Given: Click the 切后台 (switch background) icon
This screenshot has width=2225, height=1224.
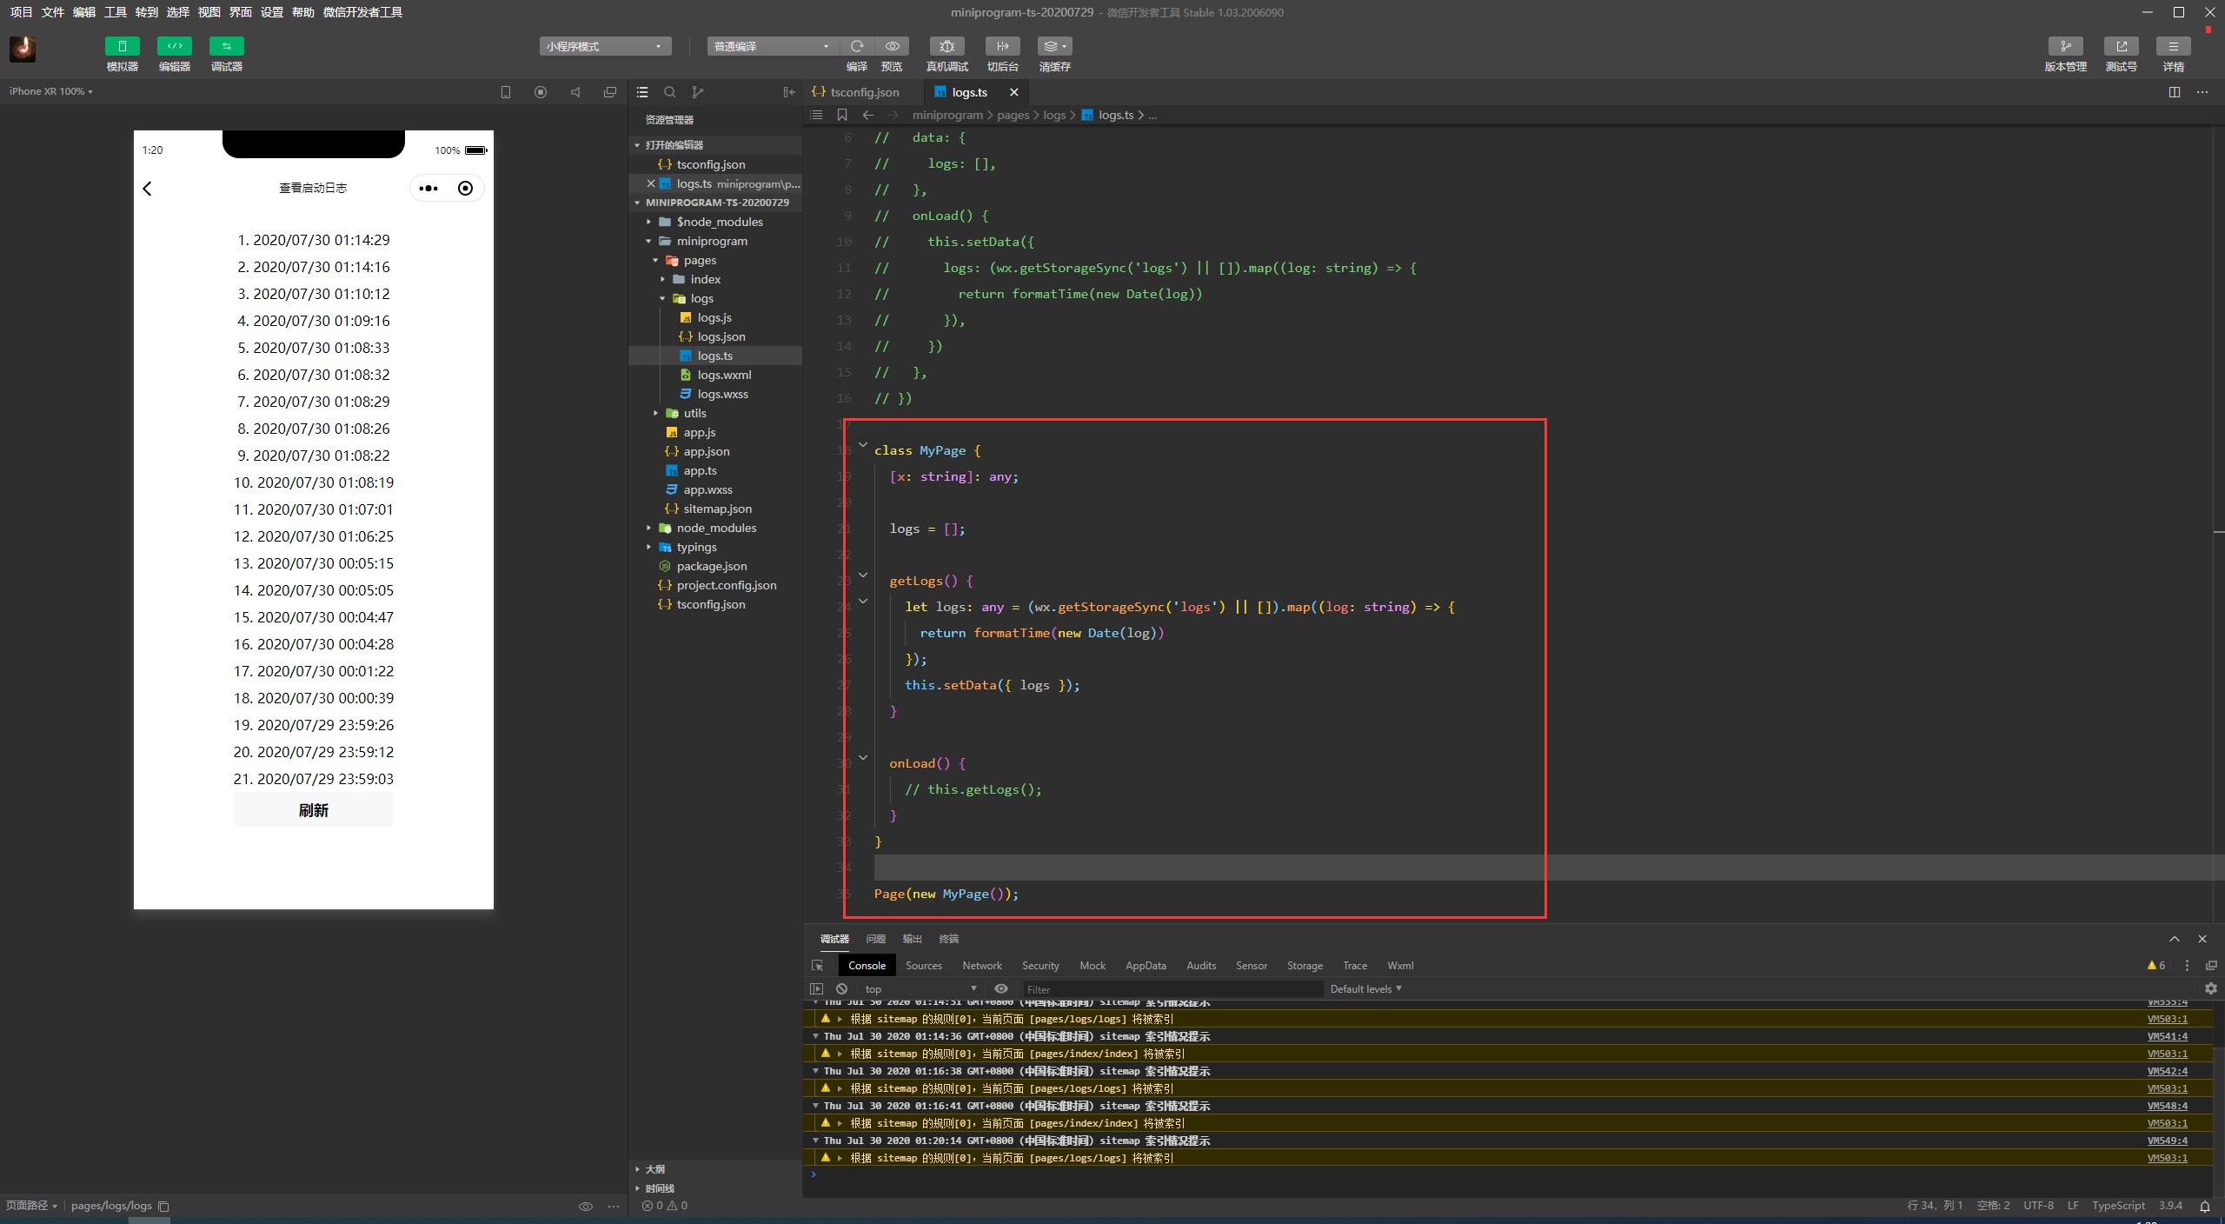Looking at the screenshot, I should coord(1001,46).
